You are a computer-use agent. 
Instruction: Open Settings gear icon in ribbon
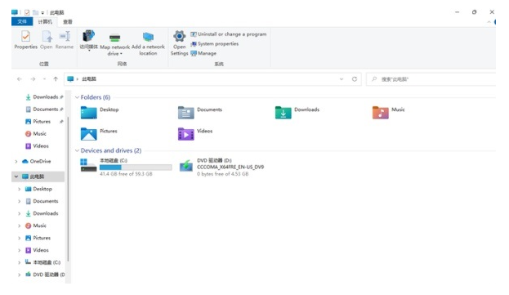(179, 36)
